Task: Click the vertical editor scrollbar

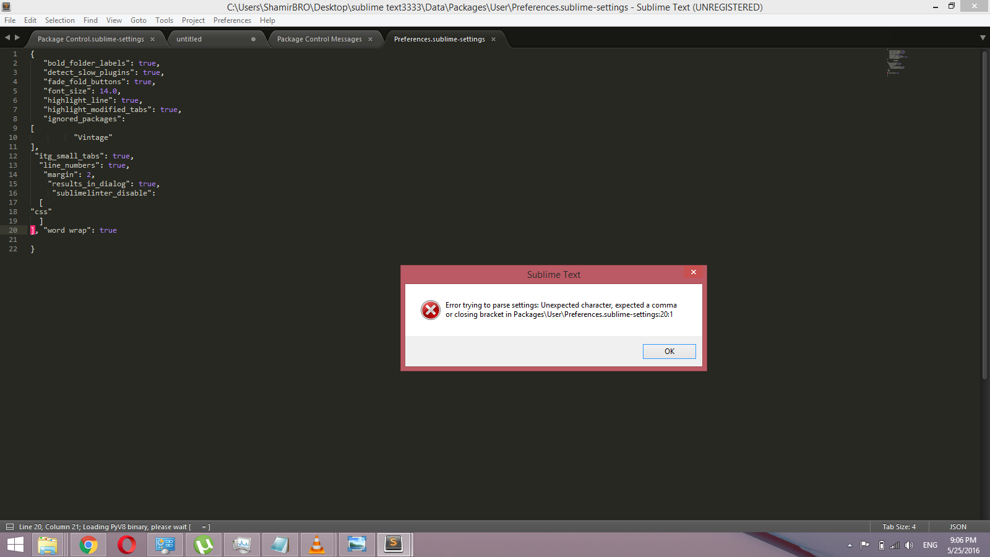Action: coord(984,217)
